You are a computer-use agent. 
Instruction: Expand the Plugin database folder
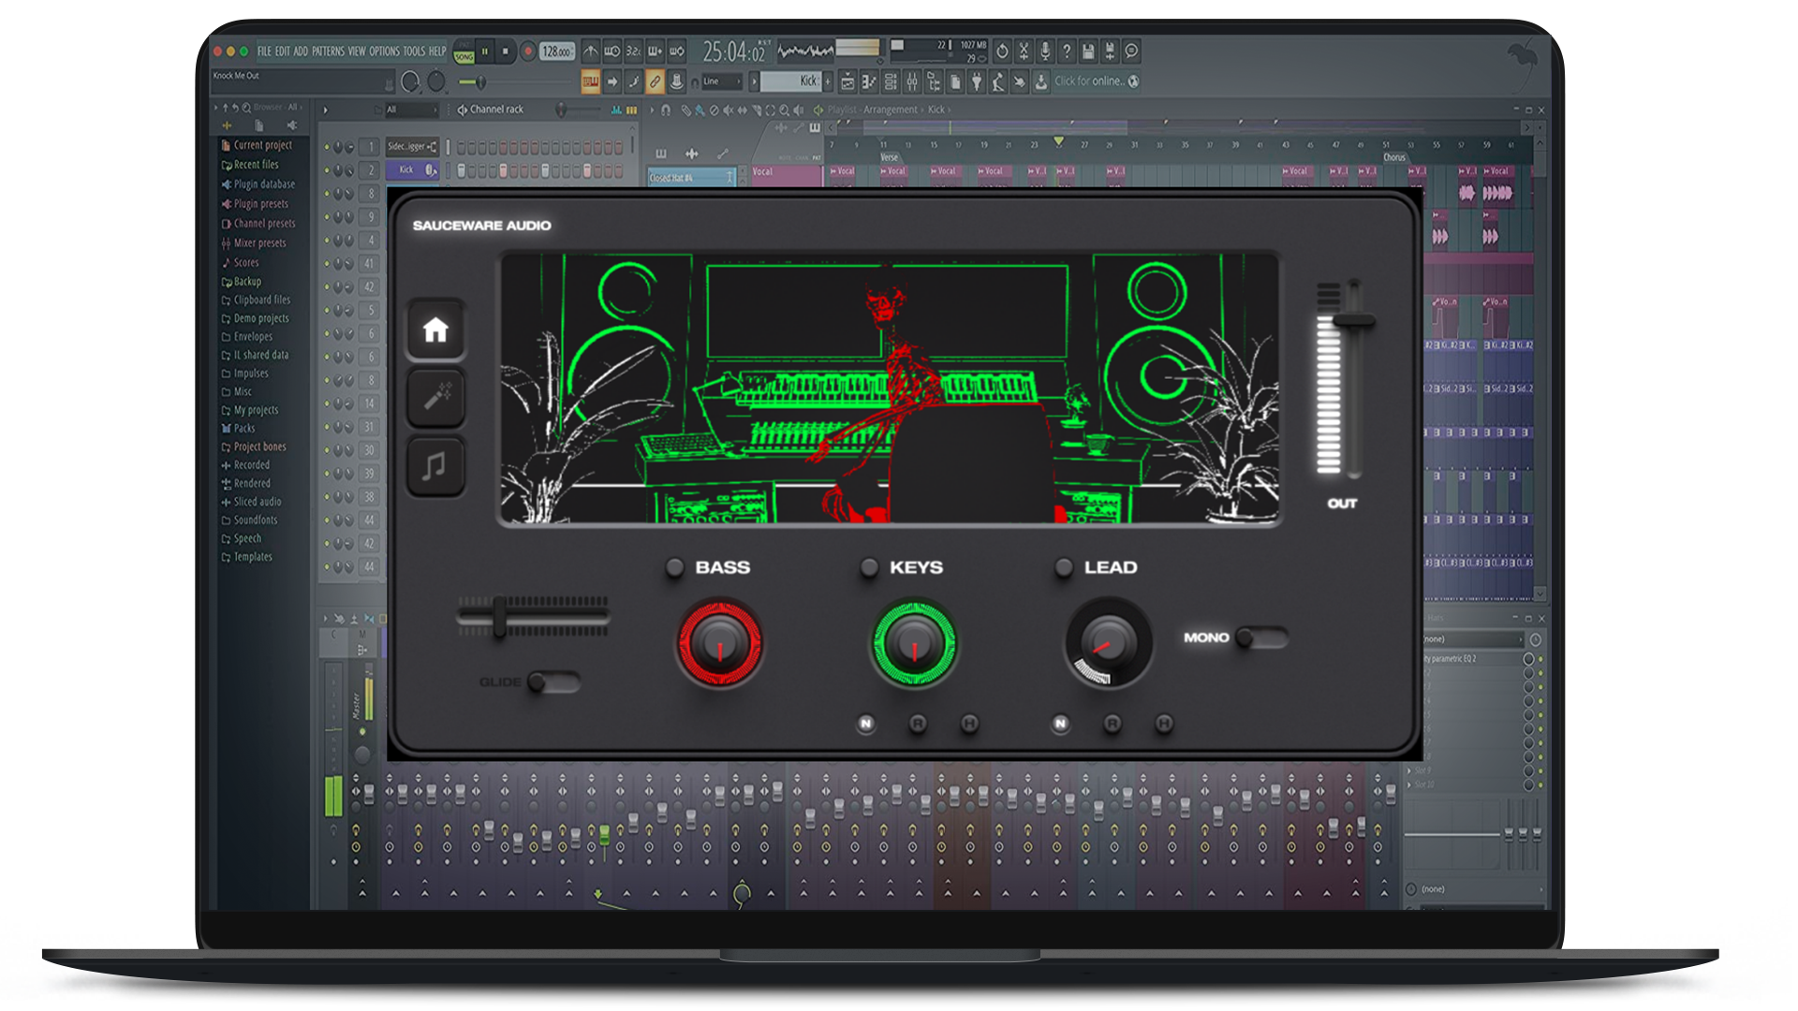point(263,184)
